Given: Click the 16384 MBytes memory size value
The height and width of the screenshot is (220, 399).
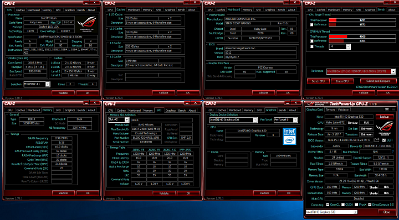Looking at the screenshot, I should (x=32, y=123).
